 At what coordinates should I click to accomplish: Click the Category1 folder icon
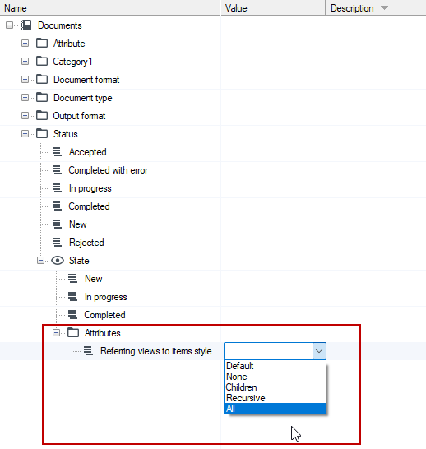[42, 62]
